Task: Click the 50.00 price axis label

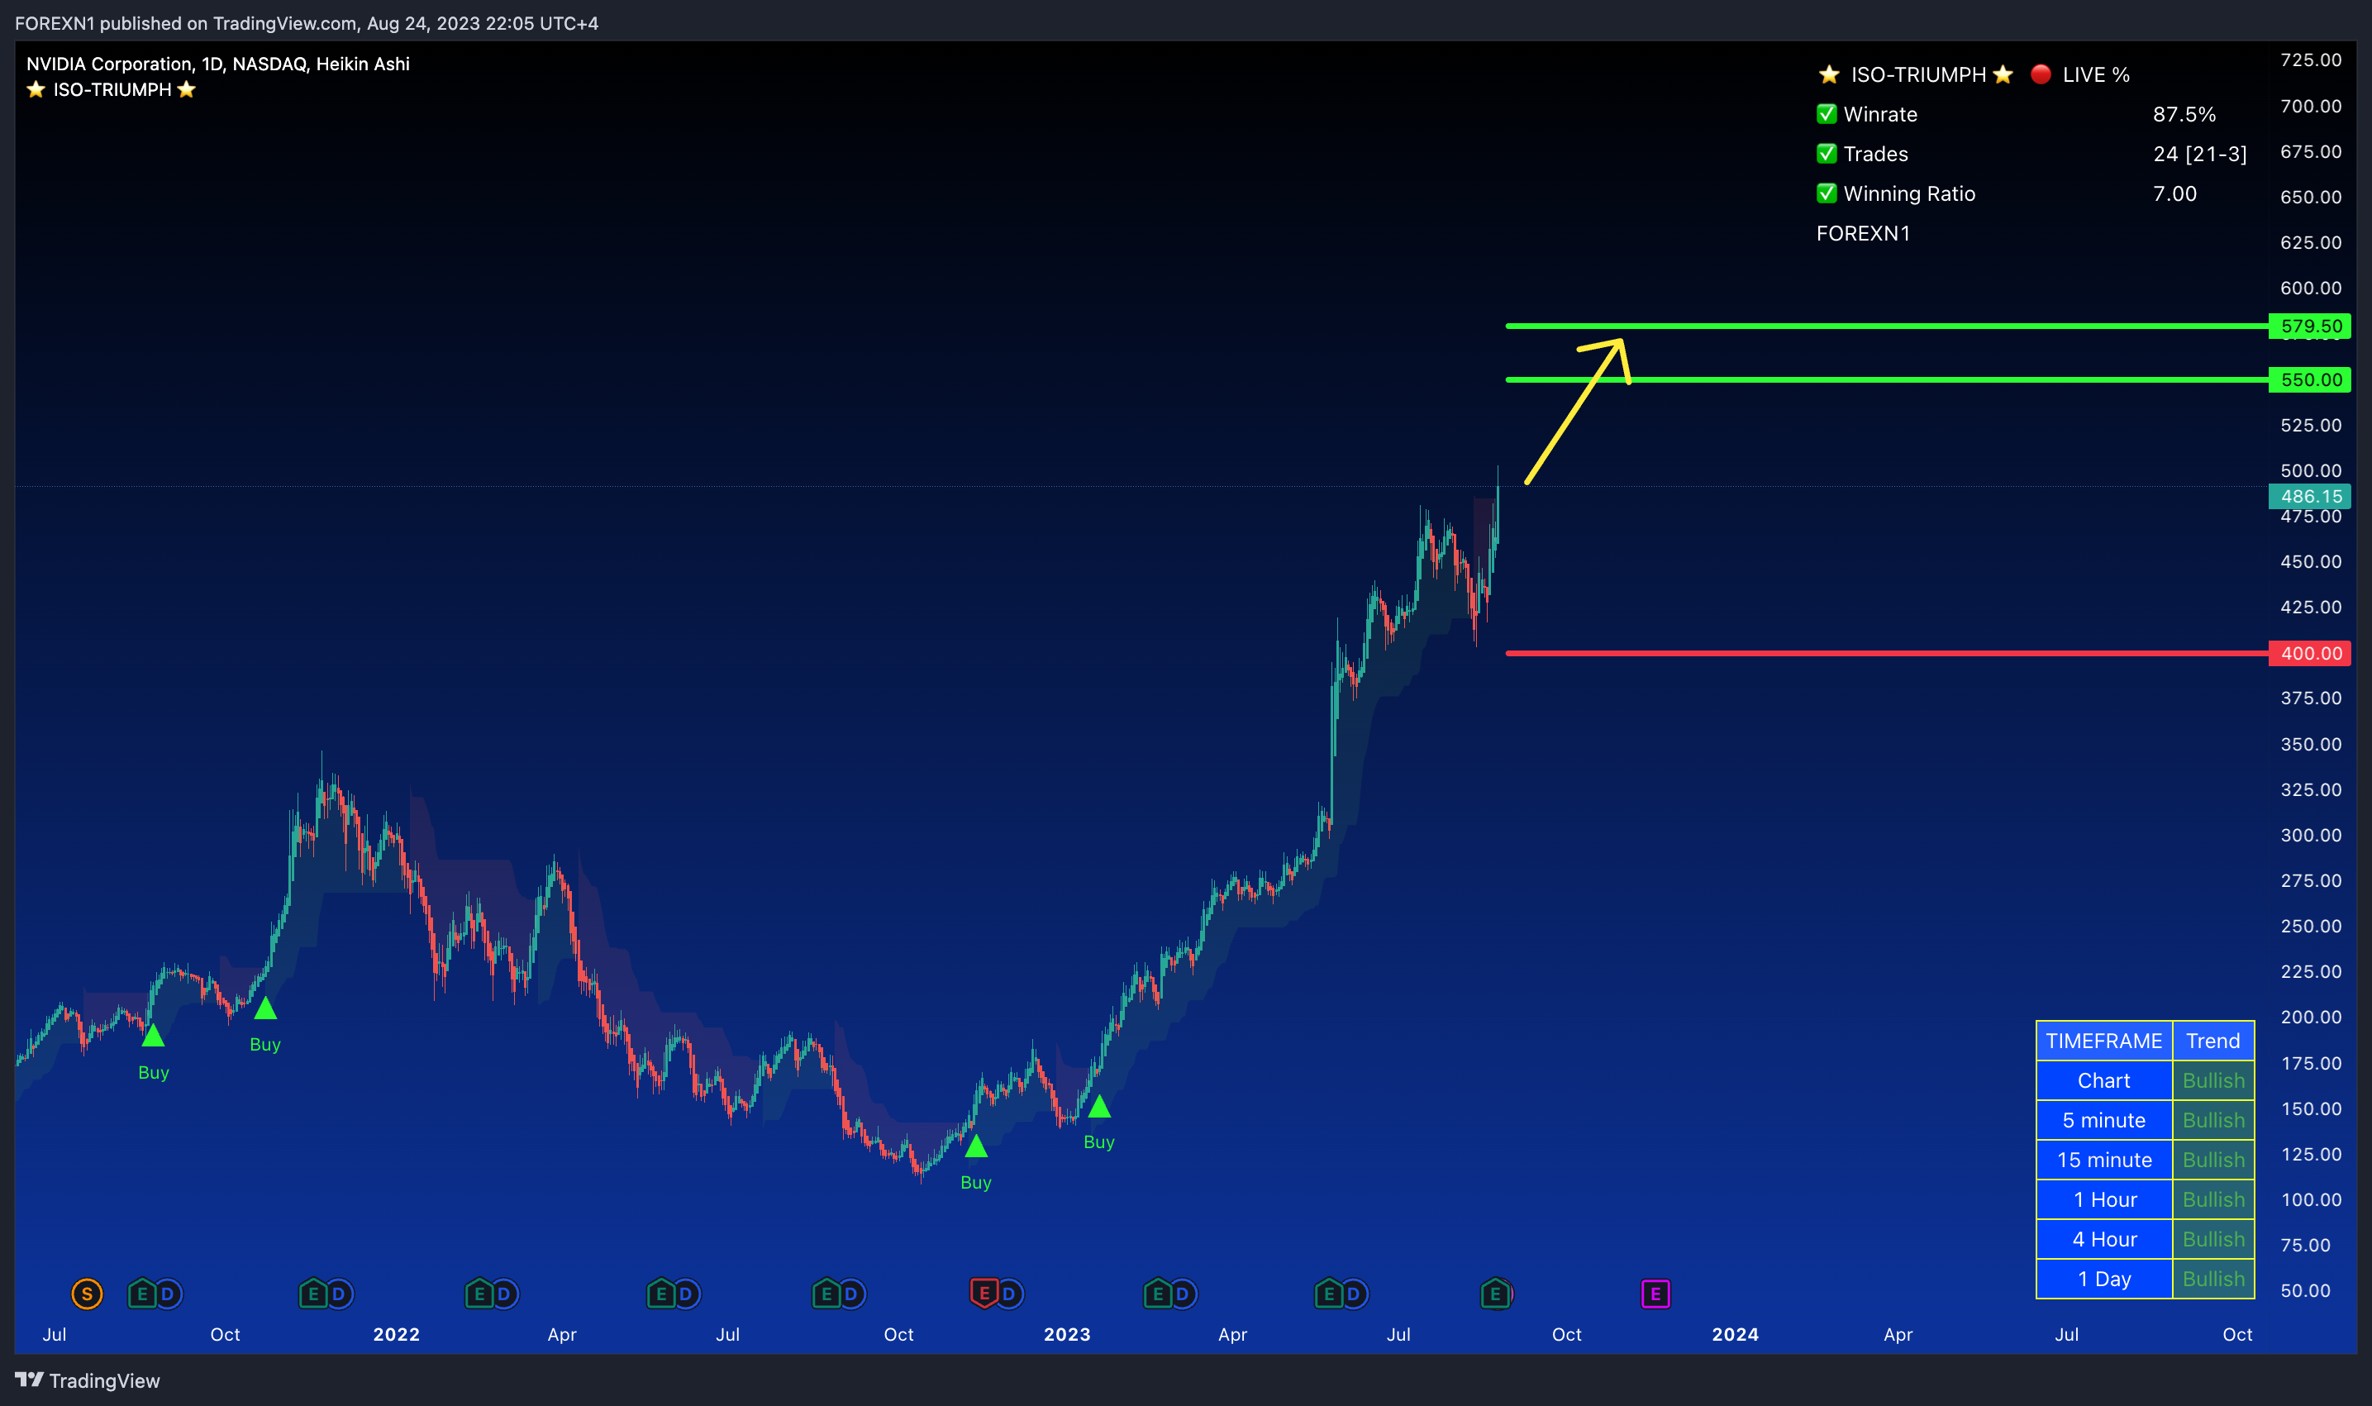Action: coord(2305,1290)
